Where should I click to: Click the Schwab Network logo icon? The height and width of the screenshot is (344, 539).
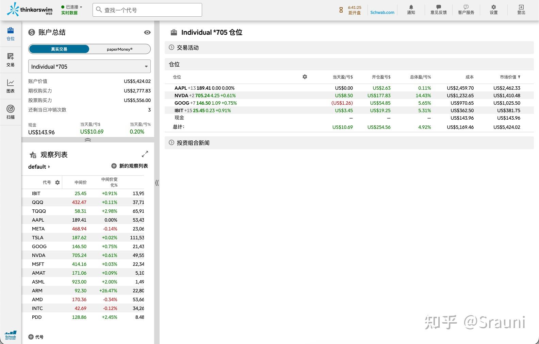11,335
